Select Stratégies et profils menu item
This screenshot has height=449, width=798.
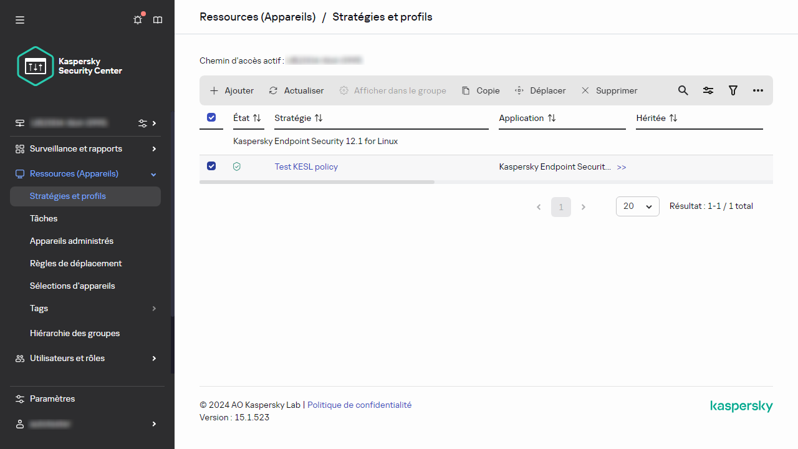pos(85,196)
